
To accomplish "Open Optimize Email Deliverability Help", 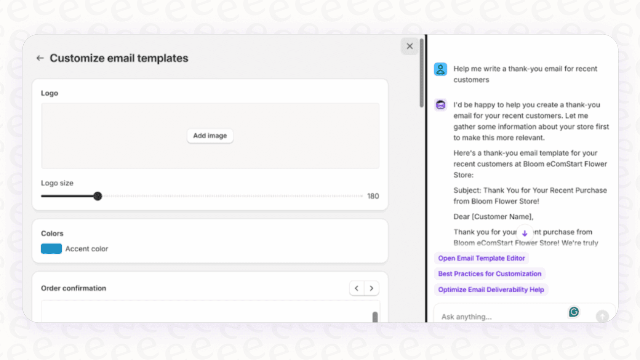I will click(x=491, y=290).
